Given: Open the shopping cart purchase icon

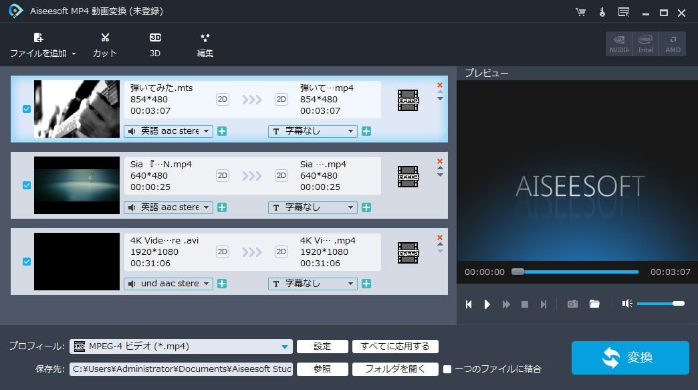Looking at the screenshot, I should (580, 12).
